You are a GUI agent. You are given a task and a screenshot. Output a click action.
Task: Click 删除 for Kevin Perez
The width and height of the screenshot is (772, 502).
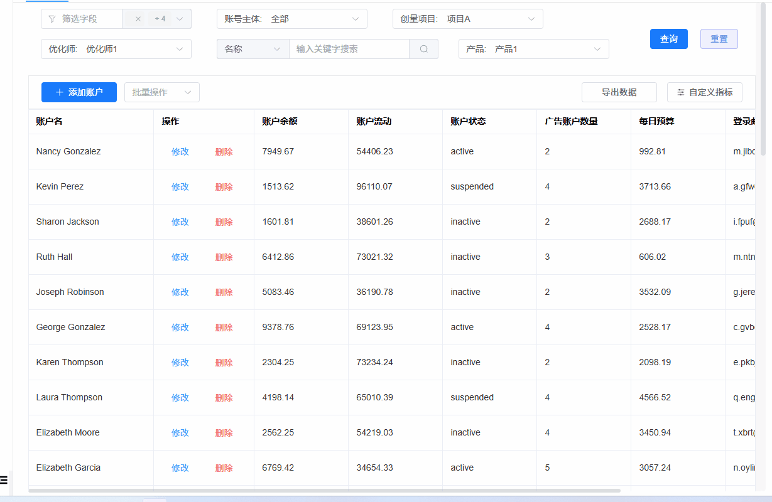pos(224,186)
